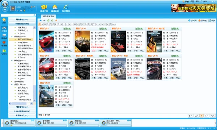Open the gamepad section in the left sidebar
217x130 pixels.
coord(4,29)
